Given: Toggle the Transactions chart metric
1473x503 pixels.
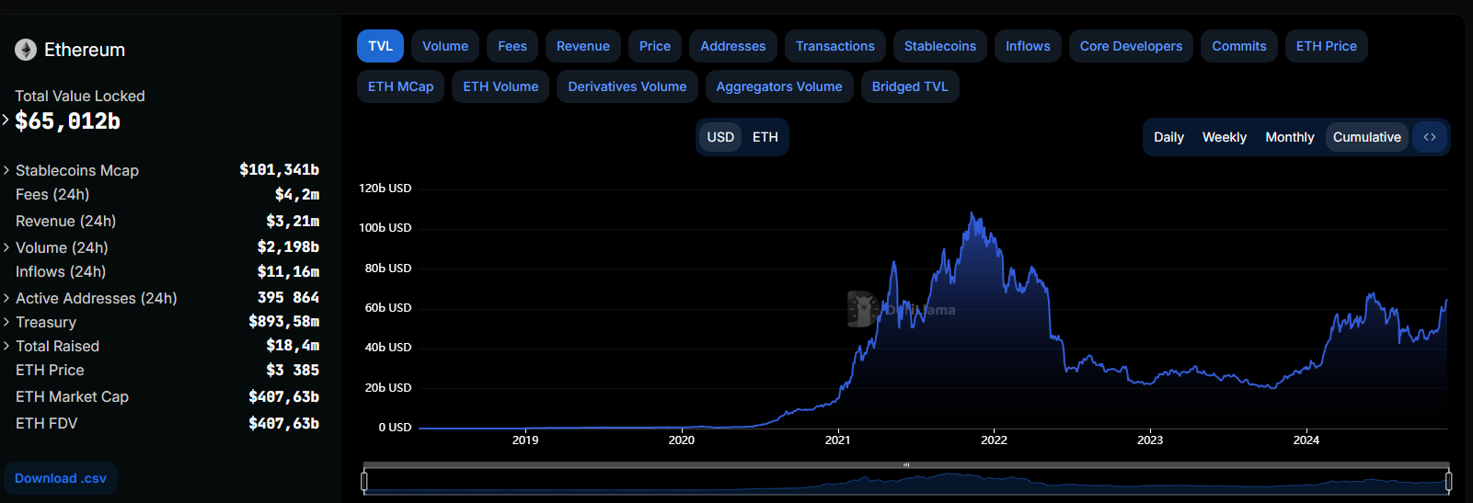Looking at the screenshot, I should (x=835, y=46).
